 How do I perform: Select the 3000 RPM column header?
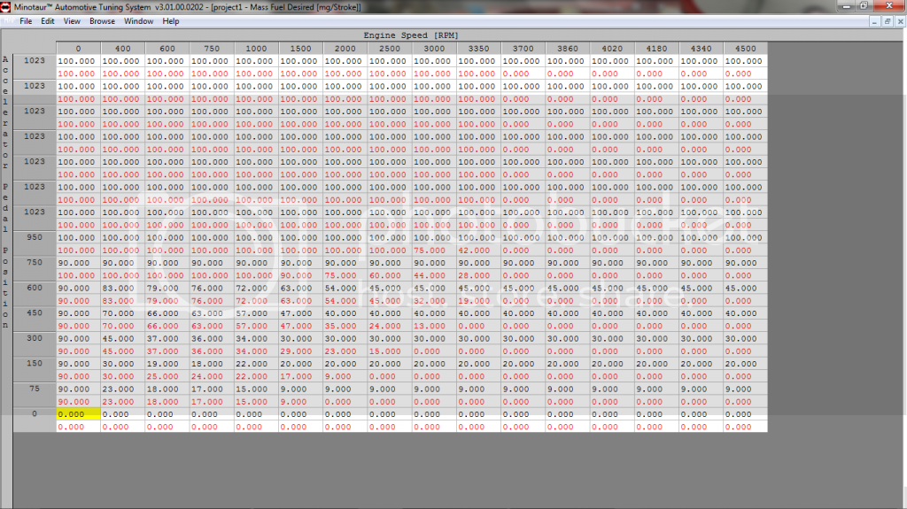pyautogui.click(x=434, y=49)
